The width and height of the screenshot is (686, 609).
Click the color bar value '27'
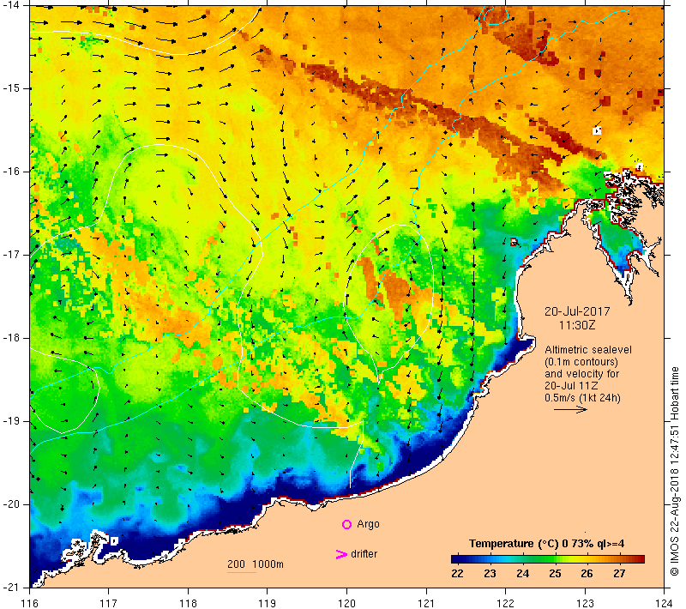point(619,574)
